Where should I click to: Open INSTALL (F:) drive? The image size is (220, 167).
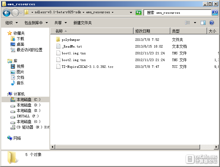(28, 116)
